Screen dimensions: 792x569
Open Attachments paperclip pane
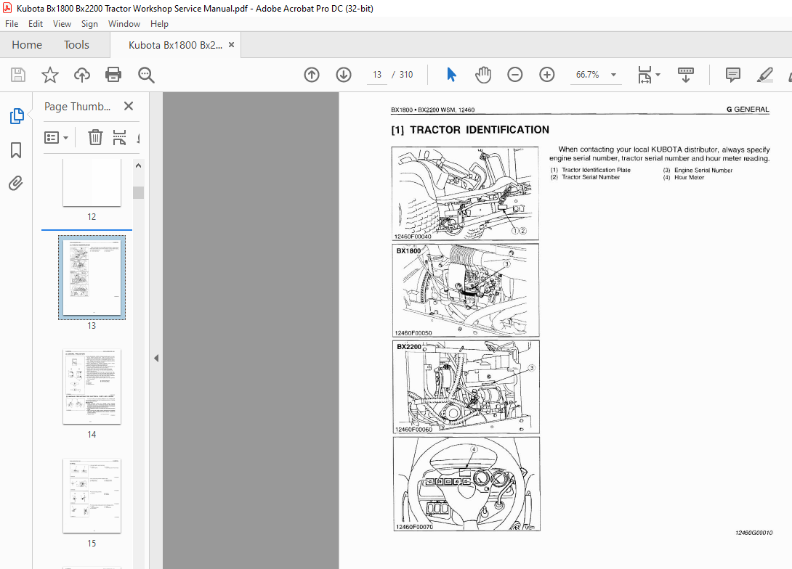click(16, 183)
